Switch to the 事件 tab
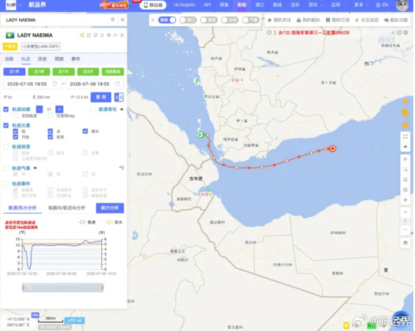Image resolution: width=415 pixels, height=331 pixels. coord(76,59)
